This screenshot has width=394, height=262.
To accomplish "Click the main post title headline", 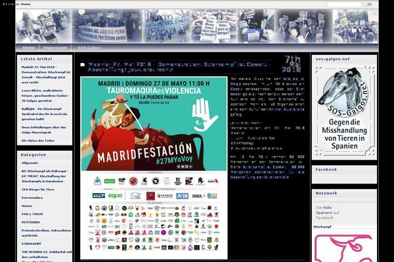I will [x=179, y=67].
